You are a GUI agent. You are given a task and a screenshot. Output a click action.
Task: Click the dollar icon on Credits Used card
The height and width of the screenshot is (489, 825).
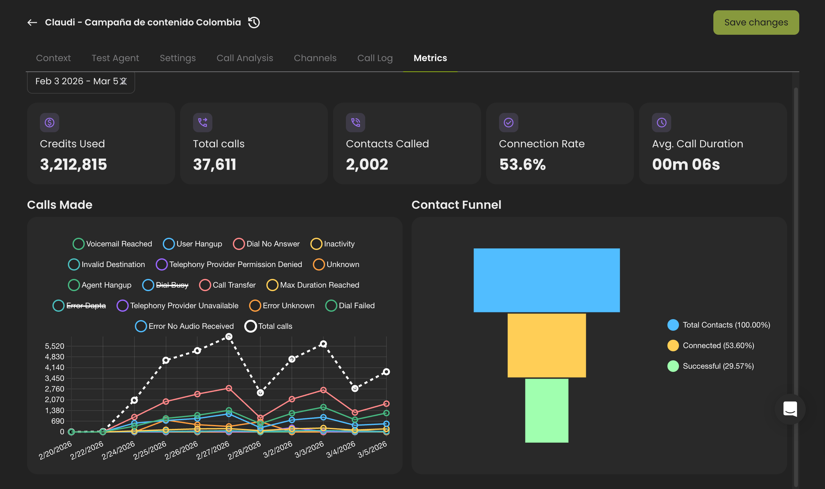pyautogui.click(x=50, y=122)
